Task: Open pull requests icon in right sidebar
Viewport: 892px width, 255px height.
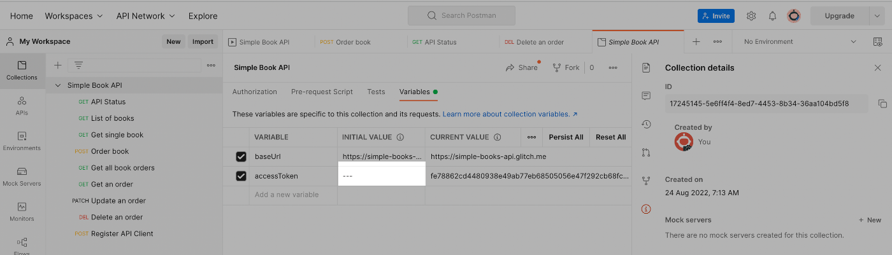Action: [646, 152]
